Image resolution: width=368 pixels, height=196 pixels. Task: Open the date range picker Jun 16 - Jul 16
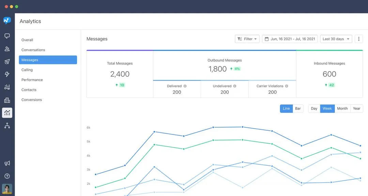tap(290, 39)
